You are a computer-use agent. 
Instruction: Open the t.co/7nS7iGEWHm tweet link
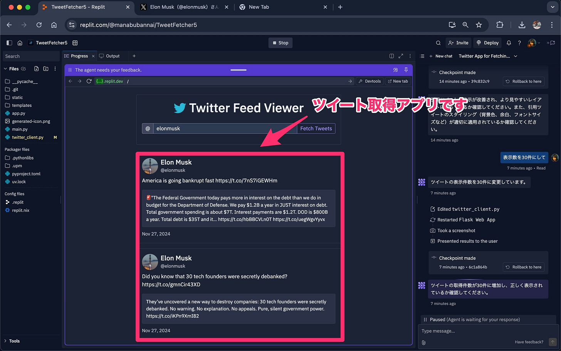(246, 180)
